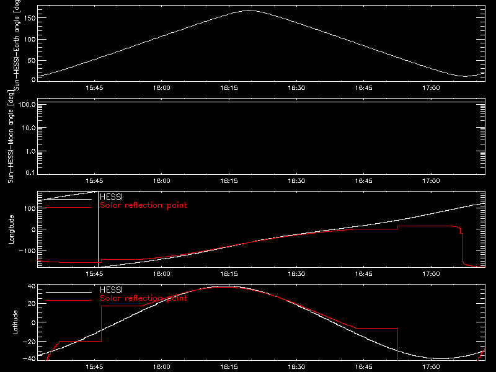Select Solar reflection point label in Latitude plot
This screenshot has width=496, height=372.
(143, 298)
